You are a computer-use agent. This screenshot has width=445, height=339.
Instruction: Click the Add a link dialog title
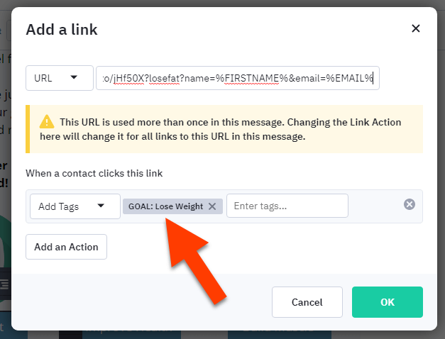click(62, 29)
